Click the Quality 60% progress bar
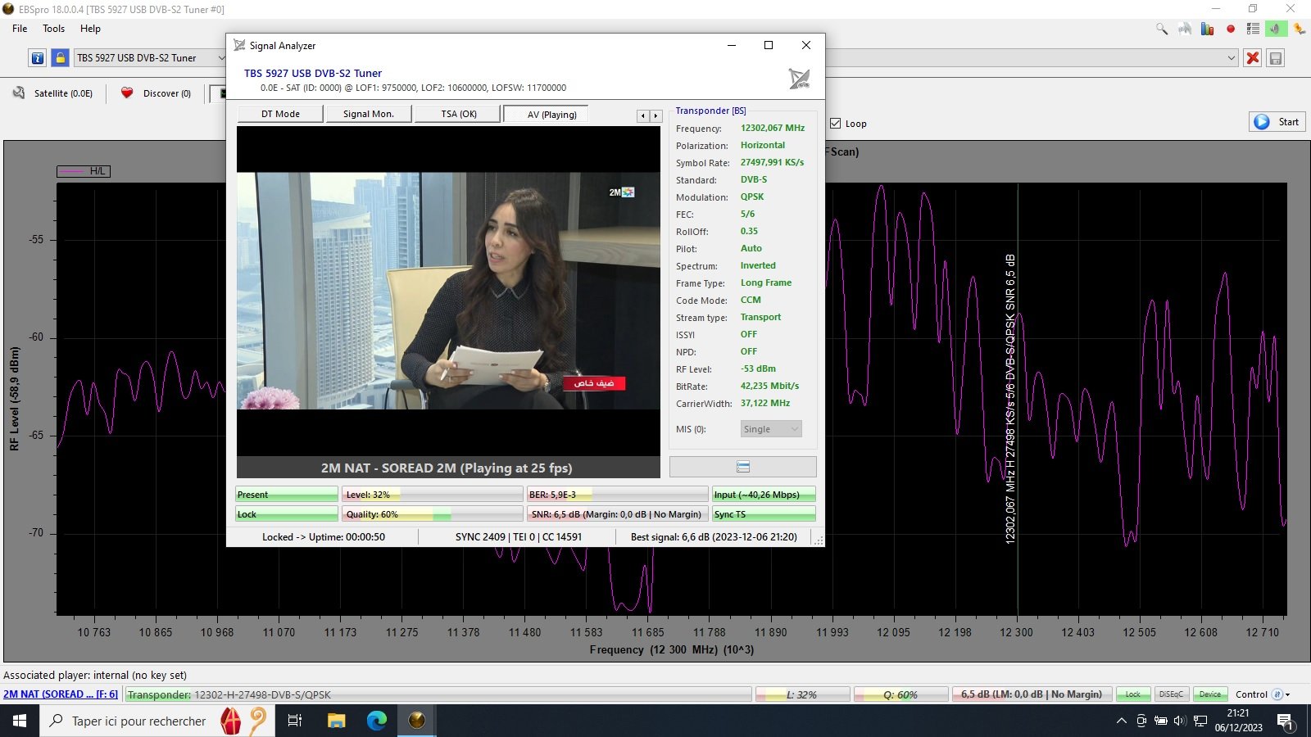The height and width of the screenshot is (737, 1311). point(432,514)
